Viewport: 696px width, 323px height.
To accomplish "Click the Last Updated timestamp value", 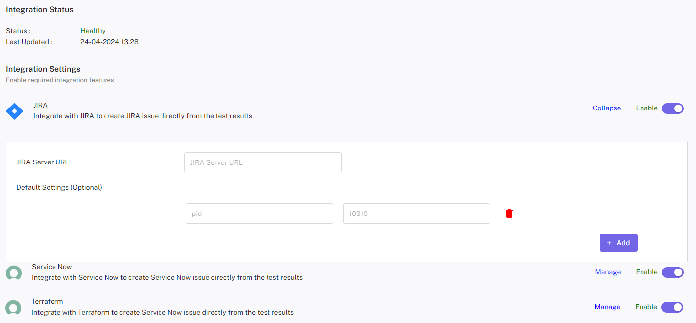I will pos(109,42).
